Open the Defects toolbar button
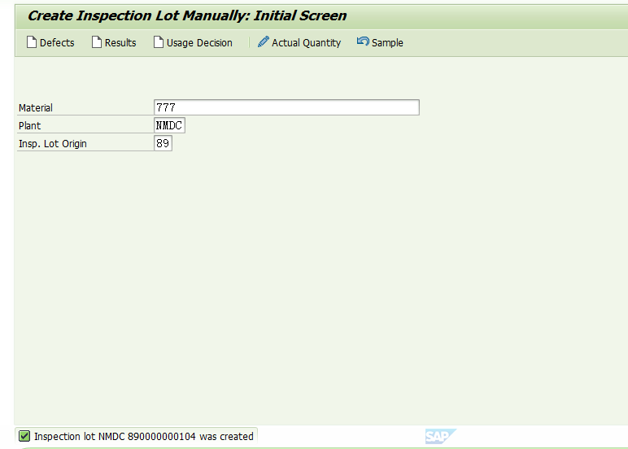 (50, 42)
